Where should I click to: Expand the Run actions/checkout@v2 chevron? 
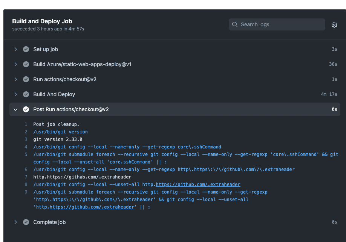point(16,79)
